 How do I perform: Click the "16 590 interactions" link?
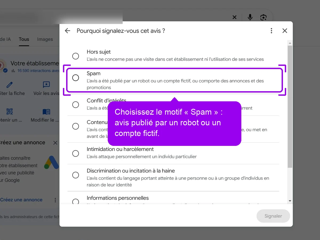click(38, 71)
